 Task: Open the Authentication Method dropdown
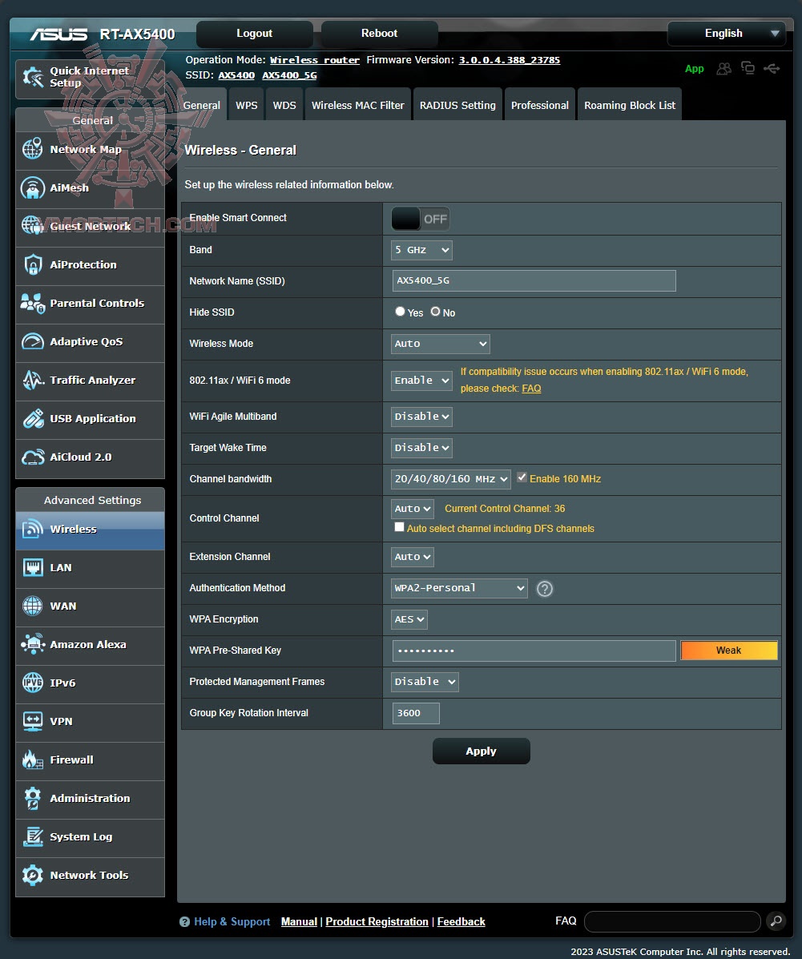(x=459, y=588)
